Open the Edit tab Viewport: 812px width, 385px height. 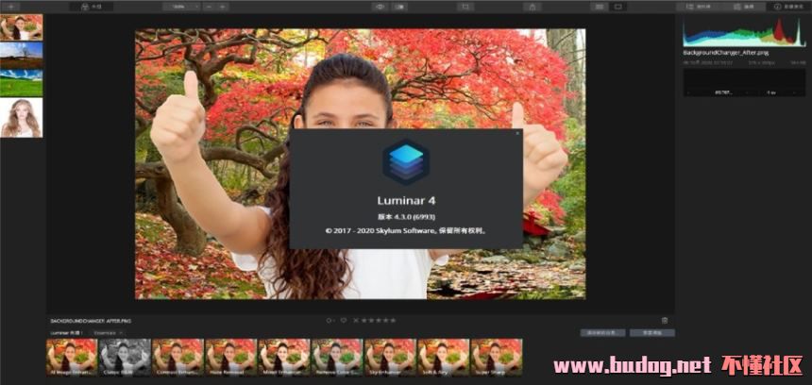coord(741,7)
